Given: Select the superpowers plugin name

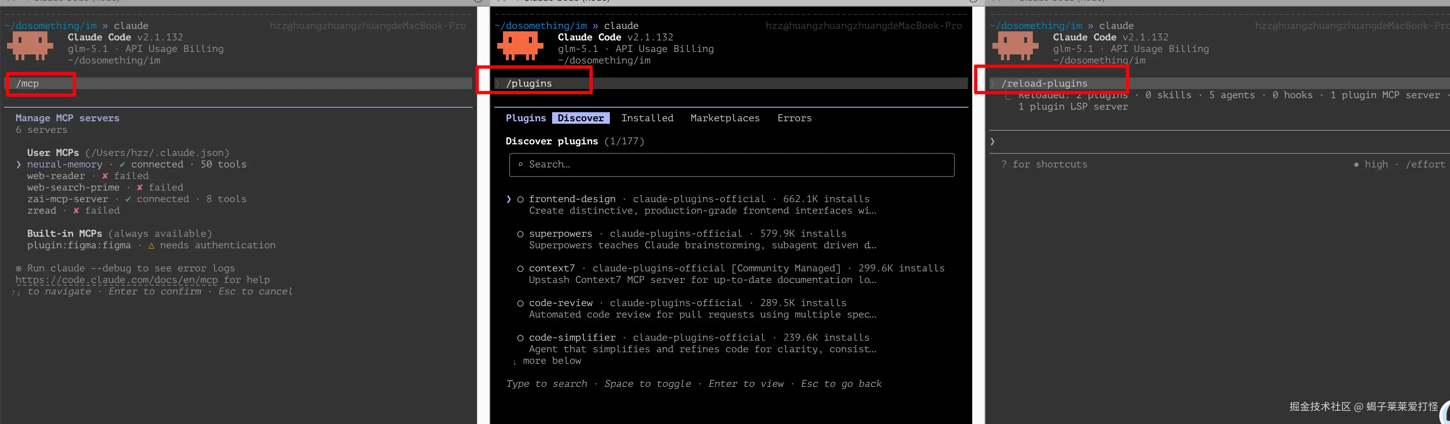Looking at the screenshot, I should 561,234.
